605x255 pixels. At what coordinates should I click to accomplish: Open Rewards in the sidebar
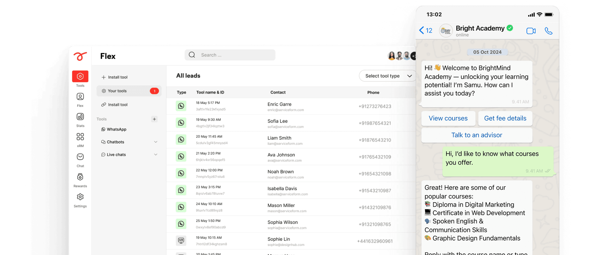[80, 177]
